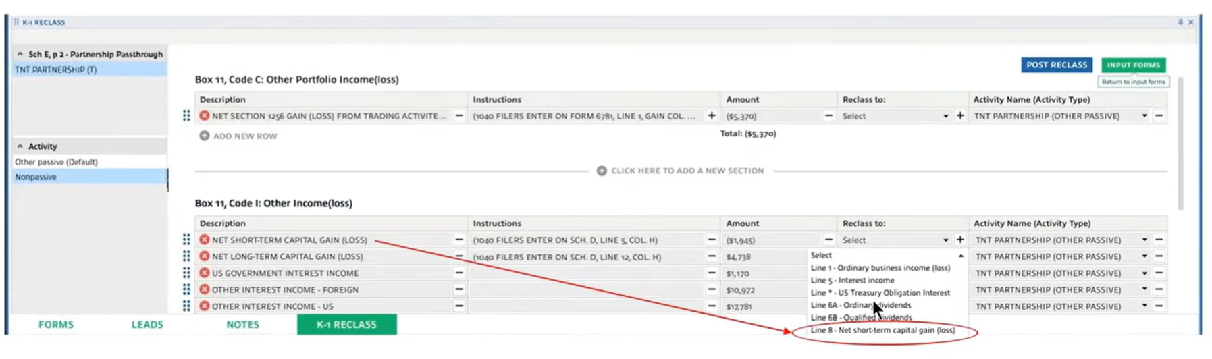This screenshot has height=359, width=1212.
Task: Pick Line * - US Treasury Obligation Interest
Action: coord(880,293)
